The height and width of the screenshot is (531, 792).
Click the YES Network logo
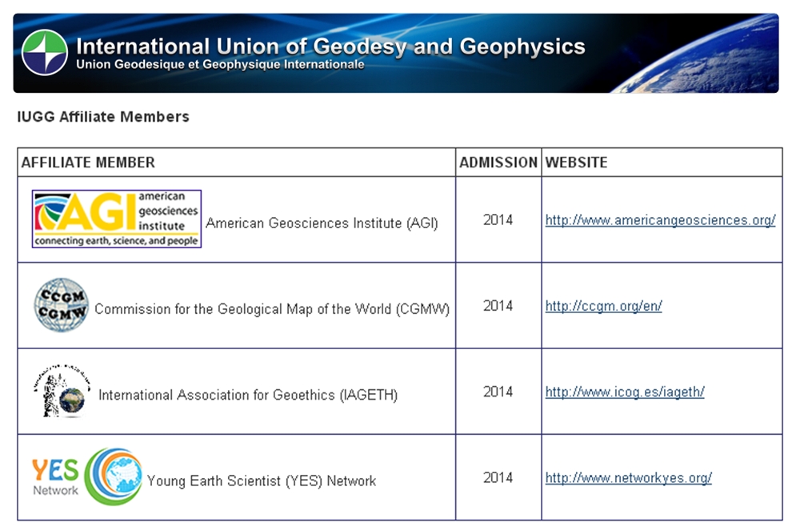[x=87, y=477]
